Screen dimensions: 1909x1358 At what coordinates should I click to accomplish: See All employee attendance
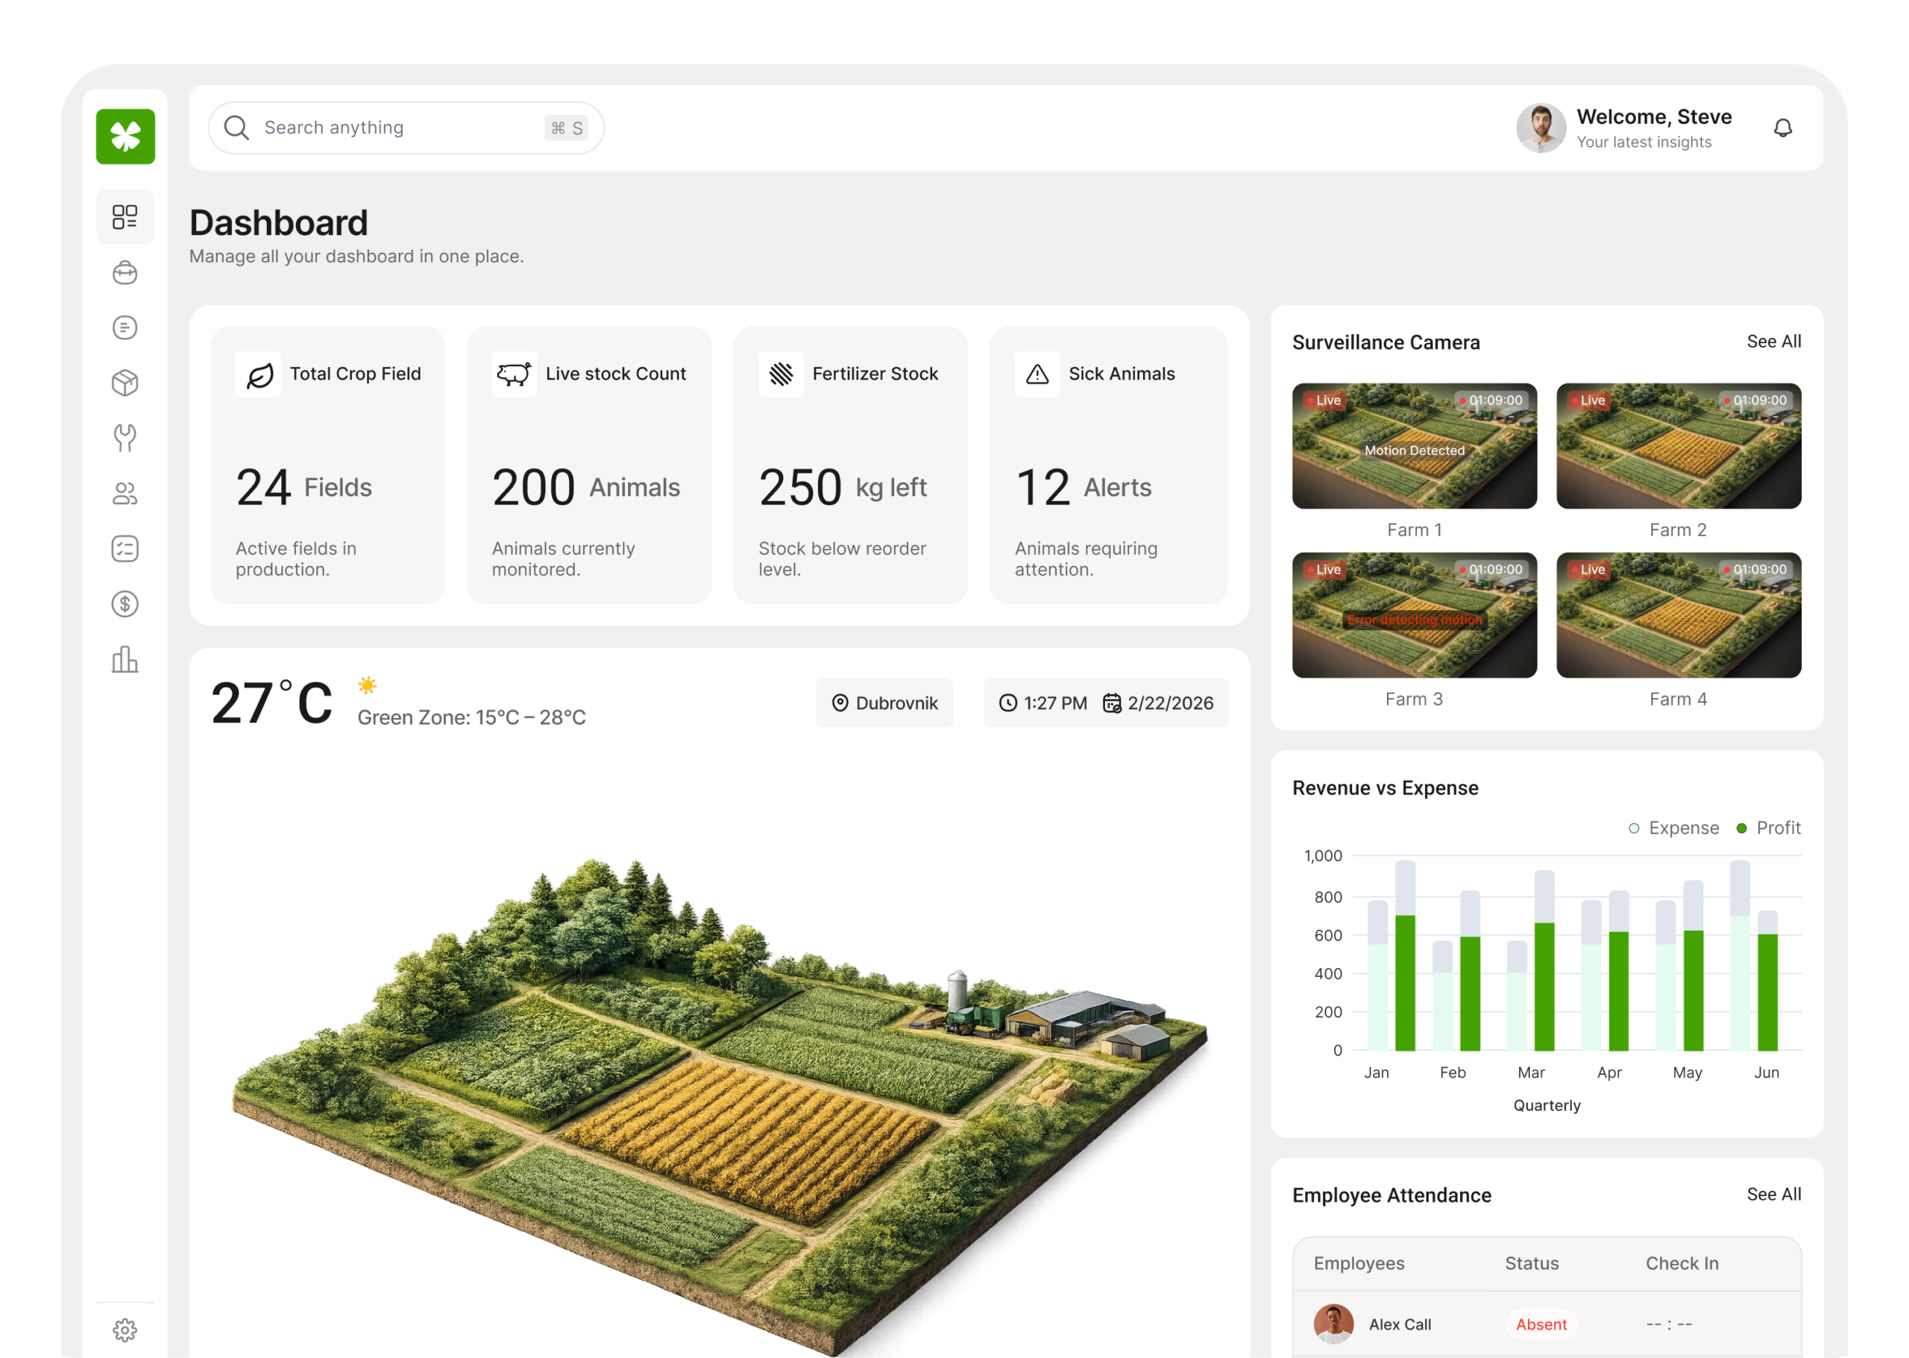tap(1773, 1194)
